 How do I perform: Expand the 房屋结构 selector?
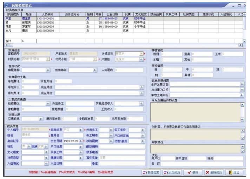(x=48, y=71)
